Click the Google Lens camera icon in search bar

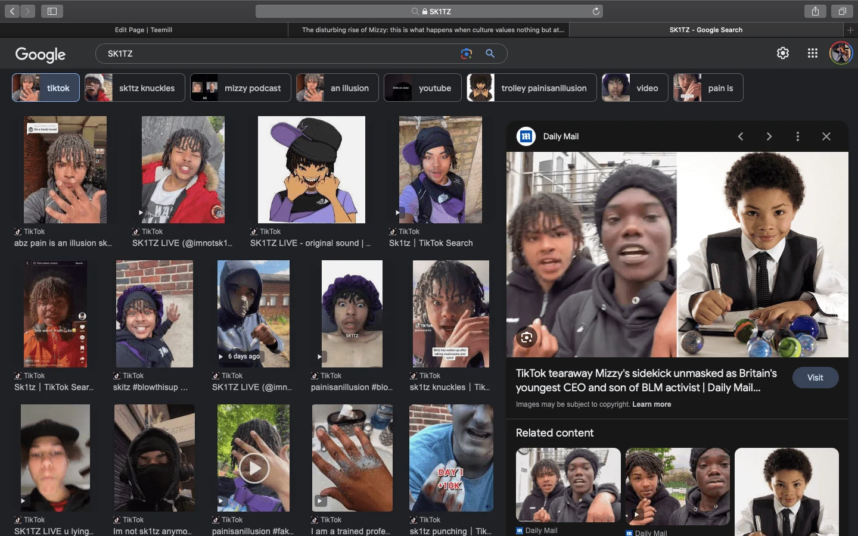coord(467,54)
